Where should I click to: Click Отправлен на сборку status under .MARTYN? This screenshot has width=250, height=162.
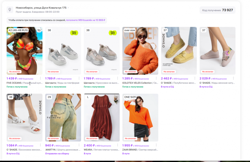coord(57,154)
